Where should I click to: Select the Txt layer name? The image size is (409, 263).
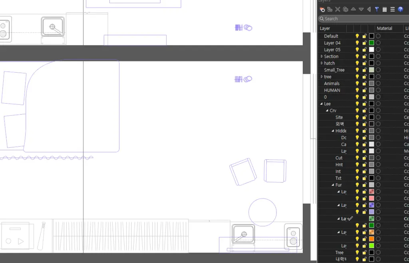(338, 178)
